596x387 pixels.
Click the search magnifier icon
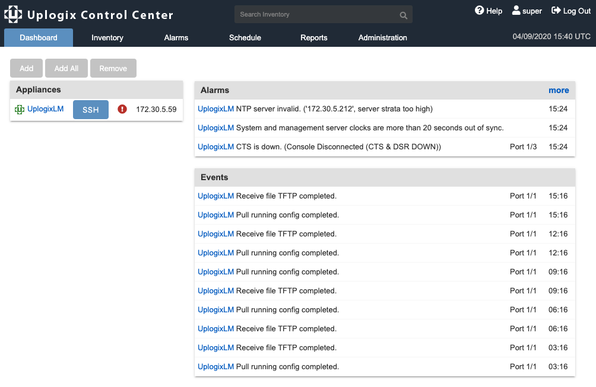point(403,15)
